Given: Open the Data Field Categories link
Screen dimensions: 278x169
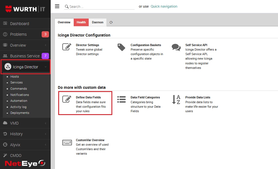Looking at the screenshot, I should 145,97.
